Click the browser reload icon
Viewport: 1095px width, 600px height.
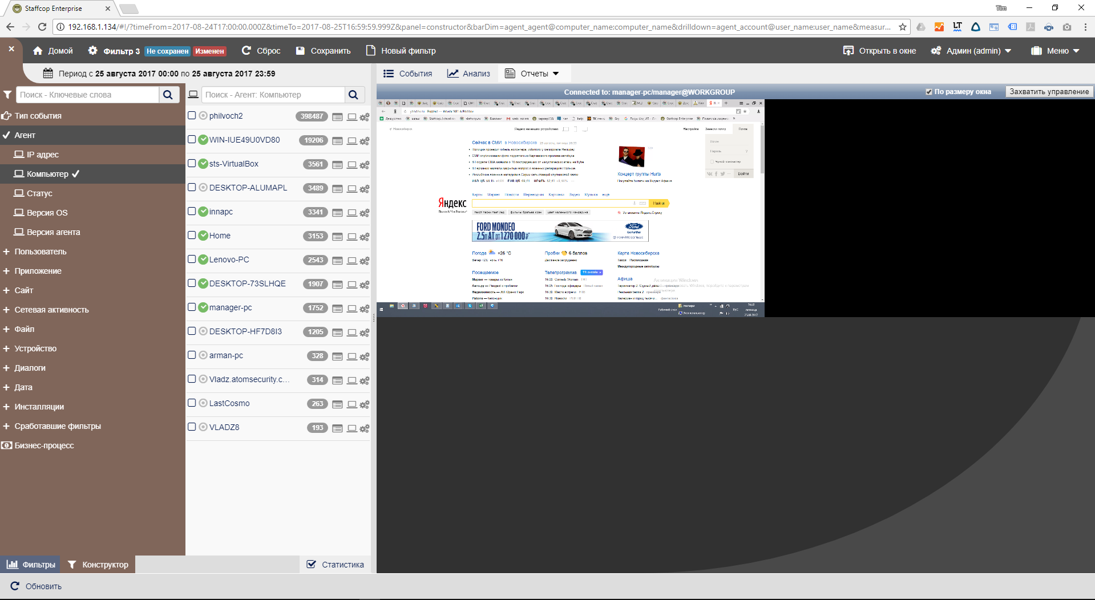(42, 27)
